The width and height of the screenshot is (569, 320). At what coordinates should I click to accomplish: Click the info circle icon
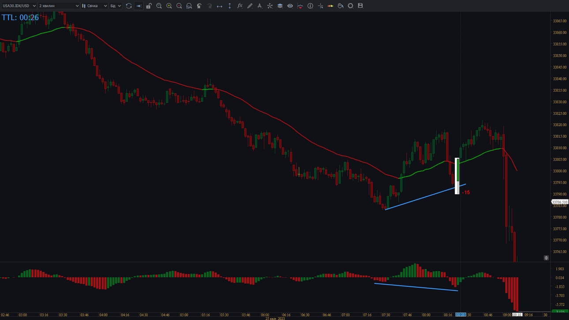pyautogui.click(x=311, y=6)
